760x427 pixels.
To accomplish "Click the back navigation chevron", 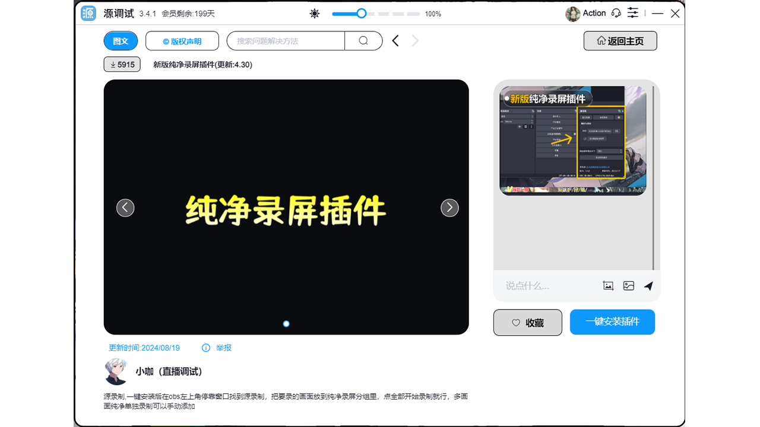I will (x=395, y=41).
